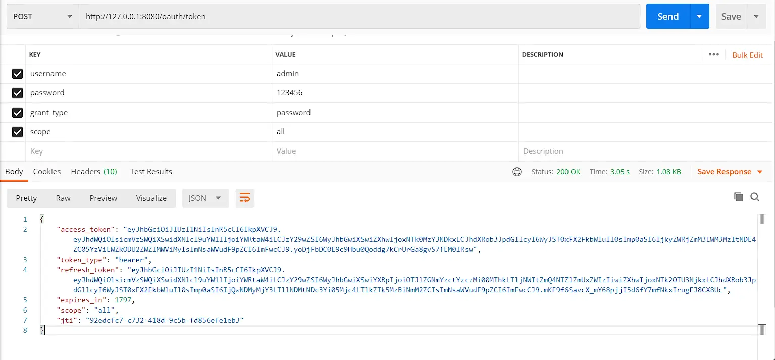Viewport: 775px width, 360px height.
Task: Click the "bearer" token type value
Action: click(130, 260)
